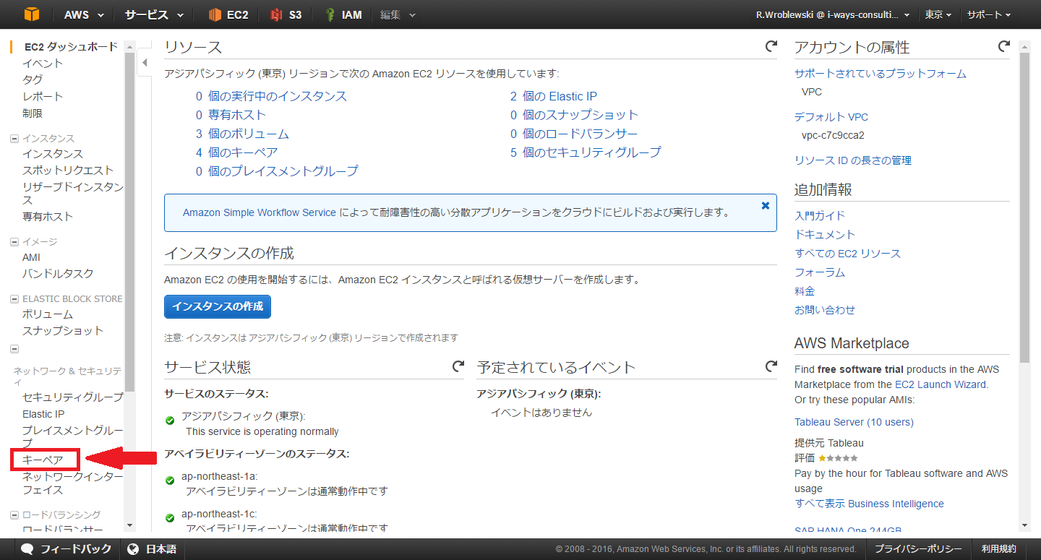Open 4 個のキーペア resource link

click(236, 152)
